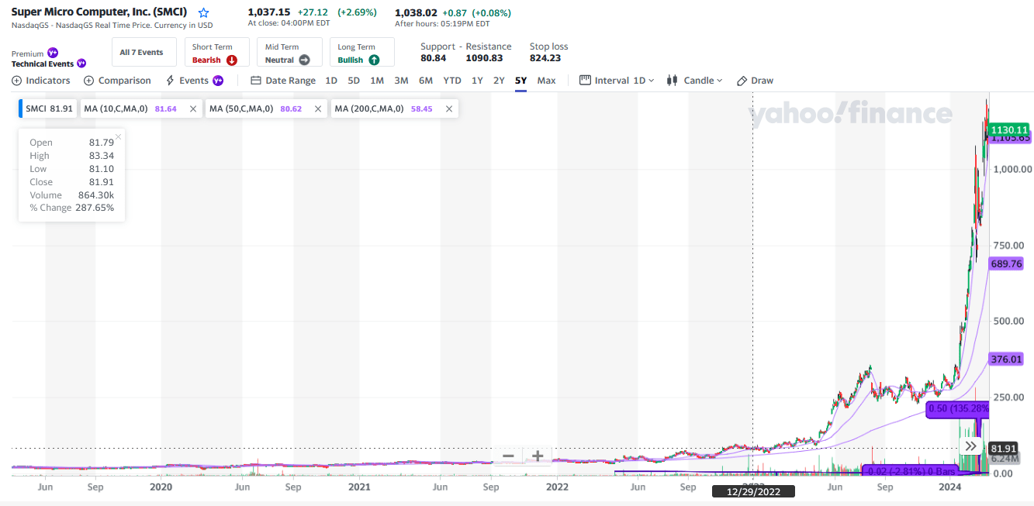Screen dimensions: 1034x506
Task: Remove the MA (200,C,MA,0) indicator
Action: (448, 109)
